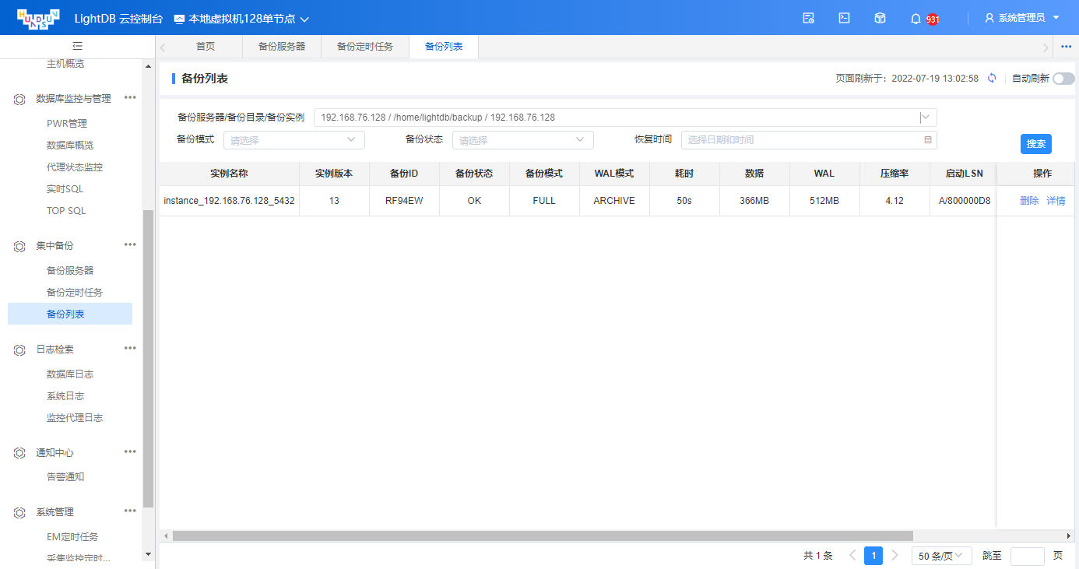Open the 系统管理员 user dropdown
The width and height of the screenshot is (1079, 569).
(1023, 18)
